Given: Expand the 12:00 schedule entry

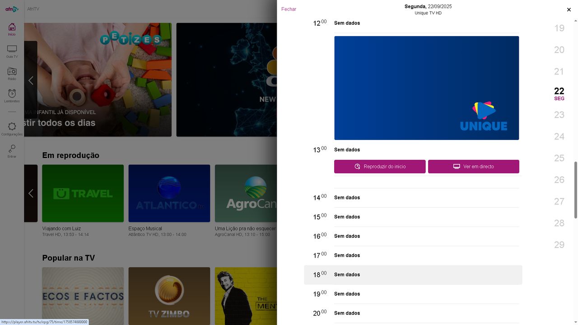Looking at the screenshot, I should tap(413, 23).
